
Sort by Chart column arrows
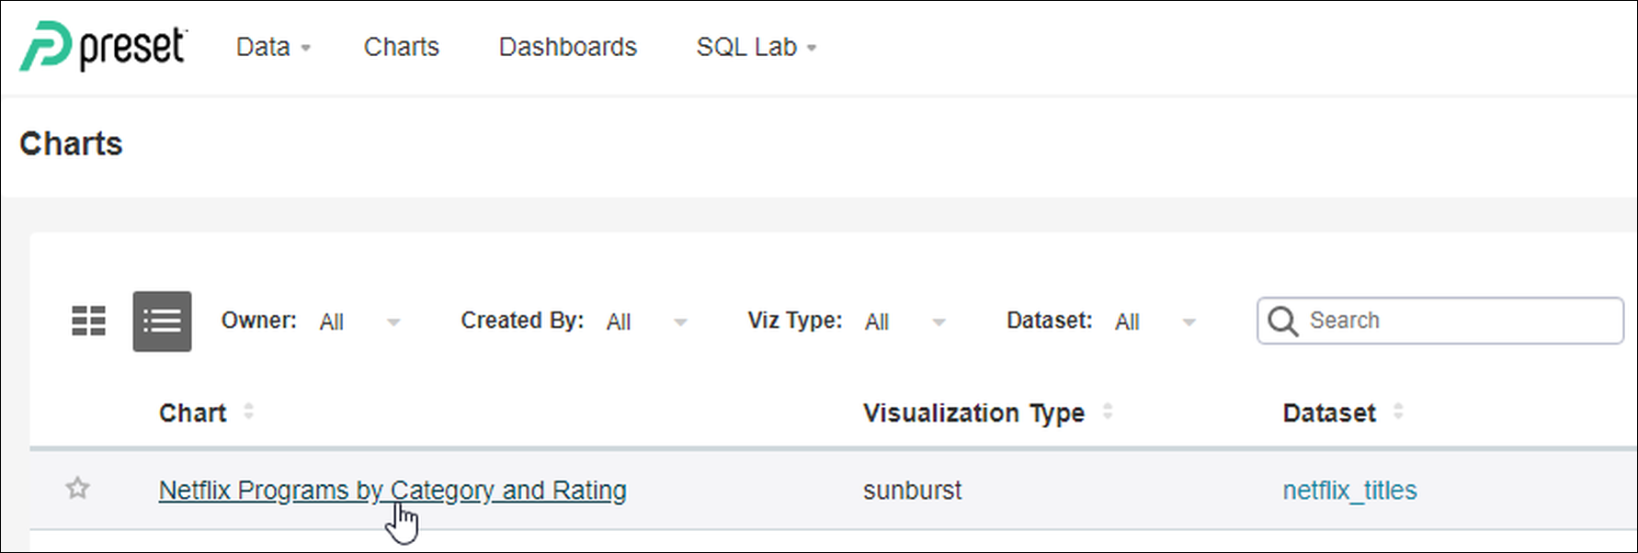click(248, 412)
